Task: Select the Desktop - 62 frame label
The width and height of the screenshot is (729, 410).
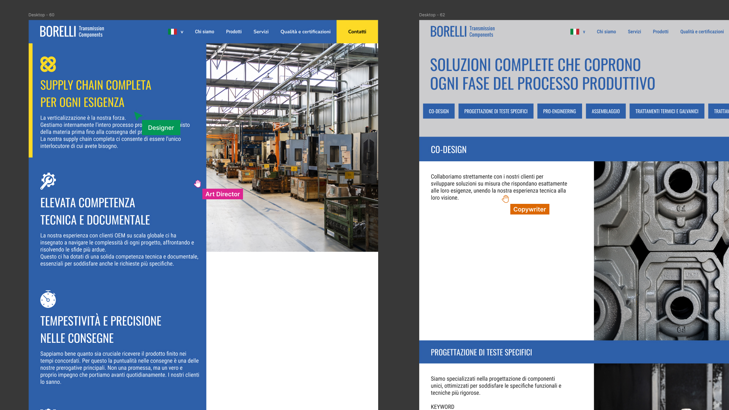Action: [x=432, y=15]
